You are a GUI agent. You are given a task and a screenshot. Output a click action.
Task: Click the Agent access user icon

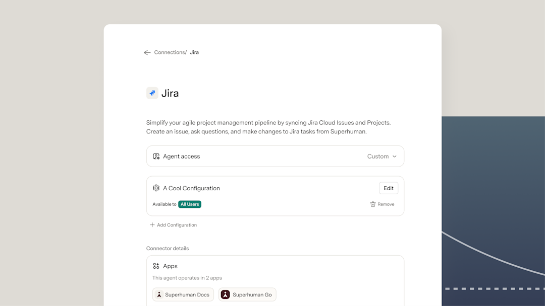[156, 157]
